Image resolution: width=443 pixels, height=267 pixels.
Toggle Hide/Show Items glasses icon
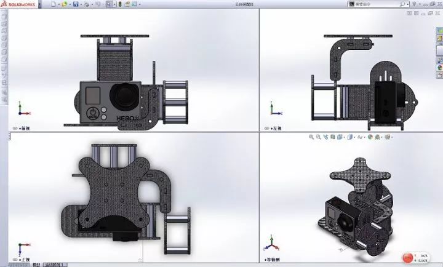[x=360, y=137]
